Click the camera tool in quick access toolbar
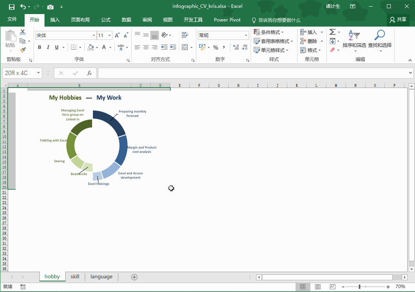This screenshot has height=292, width=415. pyautogui.click(x=50, y=7)
